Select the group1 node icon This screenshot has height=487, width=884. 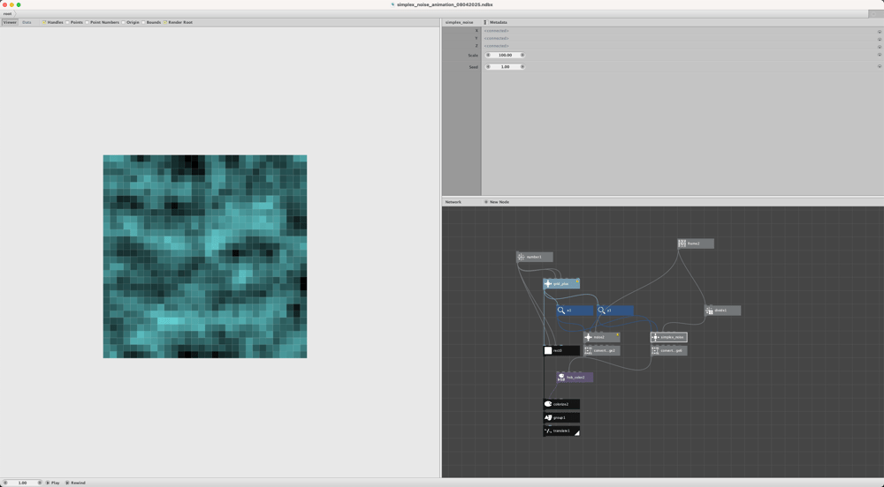point(548,418)
